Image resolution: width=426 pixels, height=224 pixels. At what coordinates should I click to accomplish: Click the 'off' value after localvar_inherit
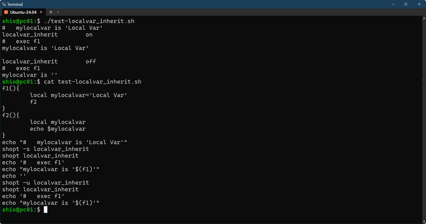pos(91,61)
